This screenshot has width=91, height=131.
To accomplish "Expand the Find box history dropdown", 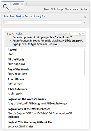I will (x=84, y=22).
